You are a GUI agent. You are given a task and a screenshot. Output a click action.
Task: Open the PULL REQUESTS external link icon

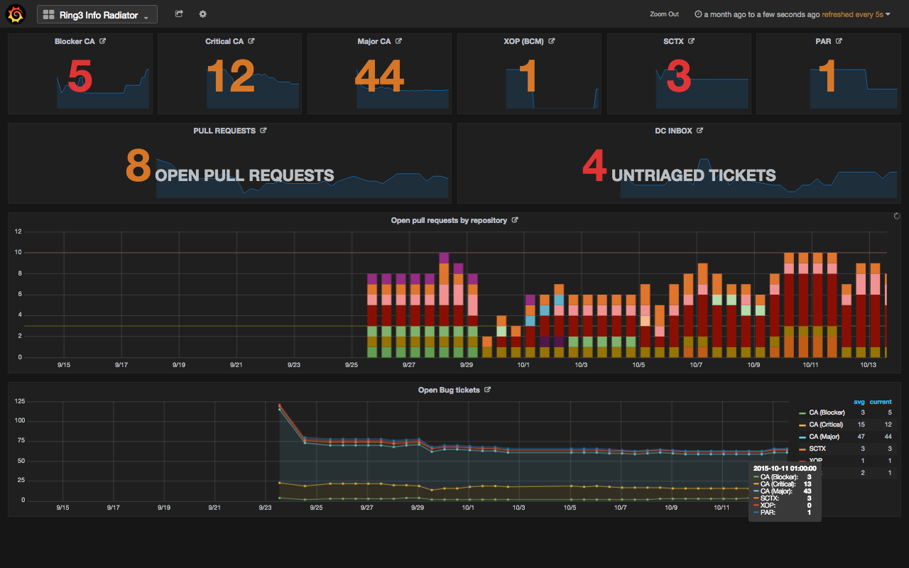coord(263,131)
